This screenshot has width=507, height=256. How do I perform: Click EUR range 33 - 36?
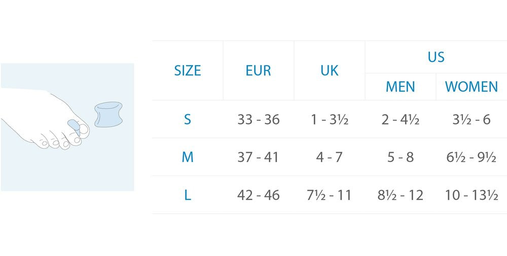[259, 119]
